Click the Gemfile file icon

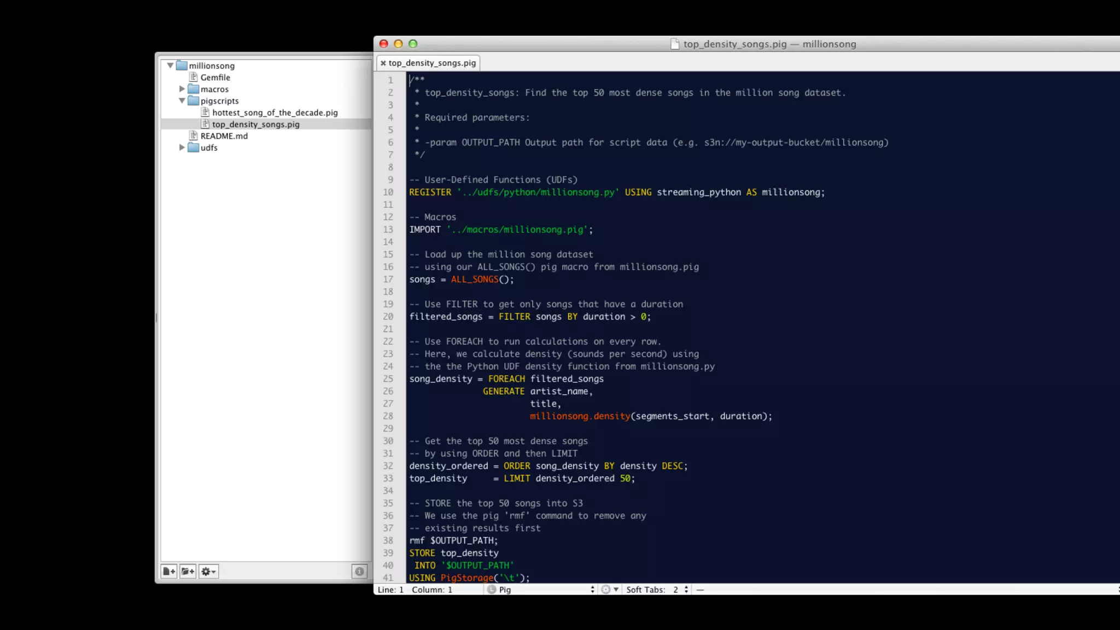(193, 77)
